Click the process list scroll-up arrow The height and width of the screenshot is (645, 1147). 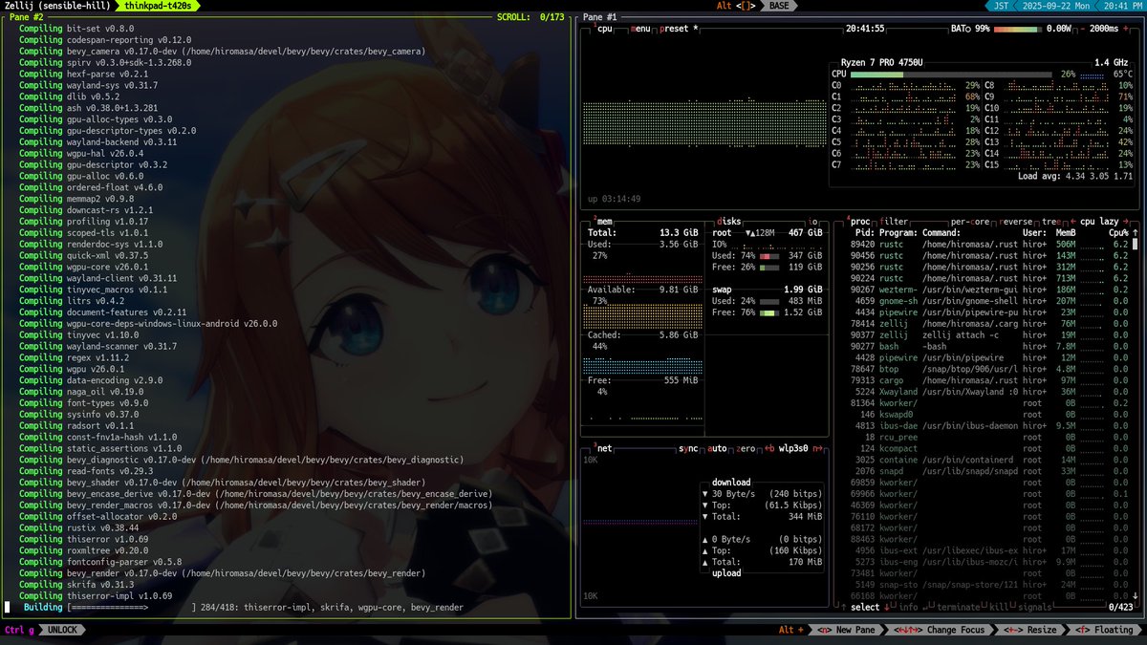pyautogui.click(x=1137, y=233)
